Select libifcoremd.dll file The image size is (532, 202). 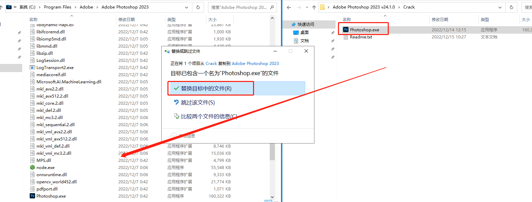(x=50, y=32)
